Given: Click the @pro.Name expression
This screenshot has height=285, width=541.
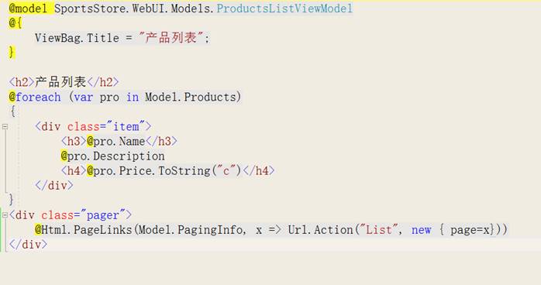Looking at the screenshot, I should tap(116, 141).
